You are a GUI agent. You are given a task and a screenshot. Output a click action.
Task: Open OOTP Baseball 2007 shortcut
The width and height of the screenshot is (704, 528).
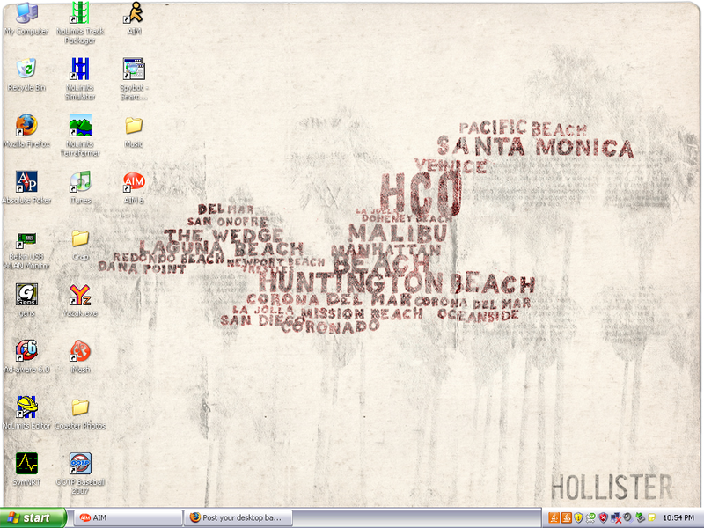click(x=80, y=473)
